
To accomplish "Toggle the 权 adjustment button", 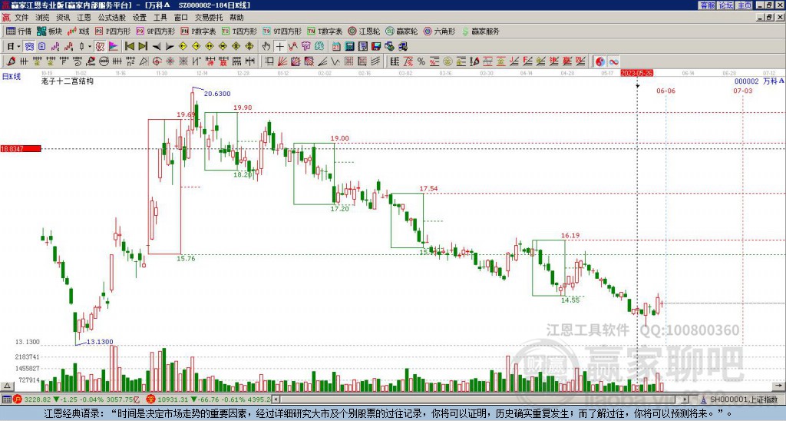I will coord(100,47).
